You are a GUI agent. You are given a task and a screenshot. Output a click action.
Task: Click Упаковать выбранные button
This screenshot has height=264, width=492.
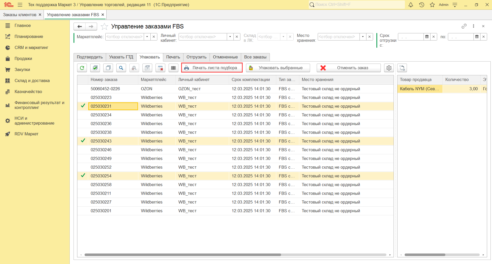click(278, 68)
